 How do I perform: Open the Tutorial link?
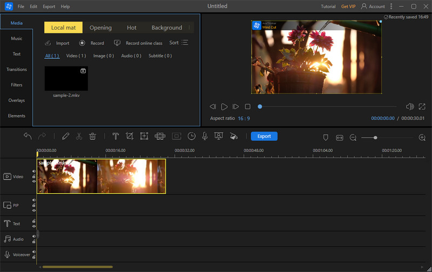[x=328, y=6]
